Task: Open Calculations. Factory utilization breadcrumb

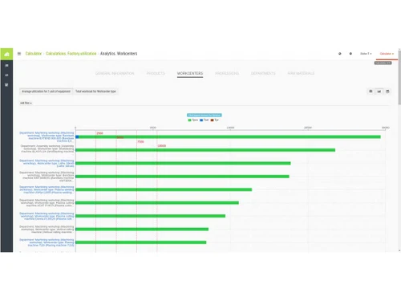Action: click(x=71, y=54)
